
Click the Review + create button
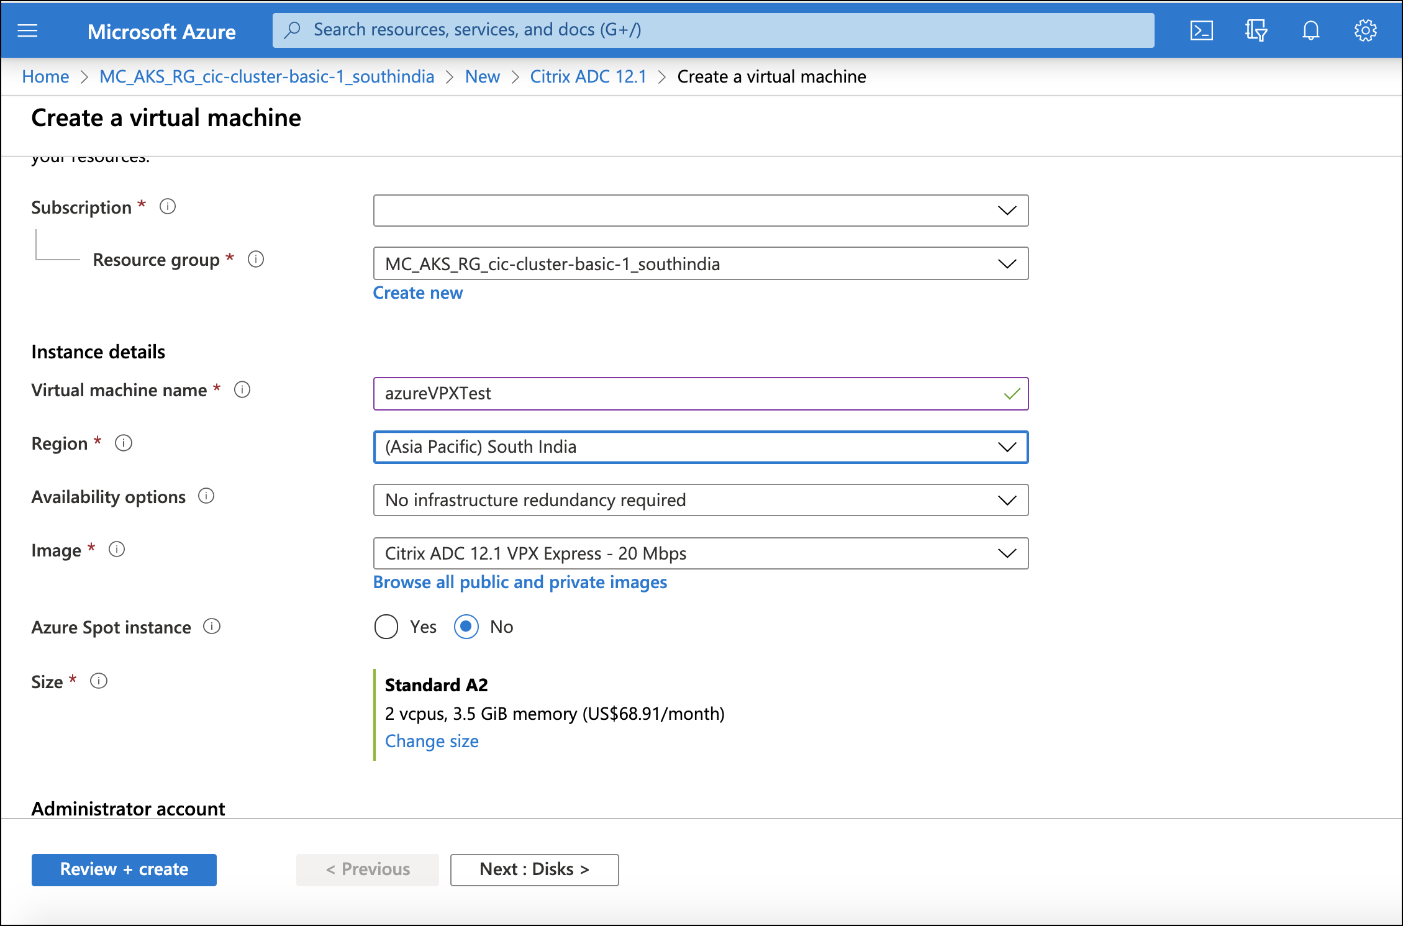click(x=124, y=869)
